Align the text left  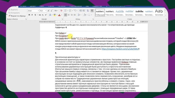tap(66, 15)
